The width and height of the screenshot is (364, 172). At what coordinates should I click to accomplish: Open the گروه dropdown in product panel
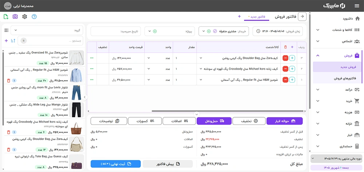[47, 30]
